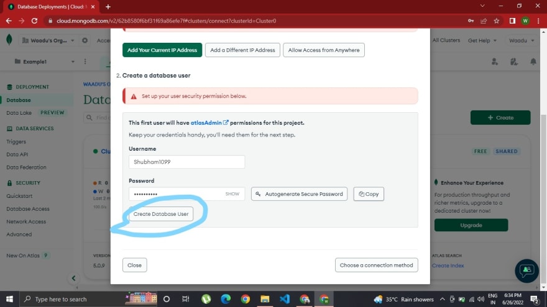Open project options three-dot menu
Viewport: 547px width, 307px height.
click(x=85, y=61)
